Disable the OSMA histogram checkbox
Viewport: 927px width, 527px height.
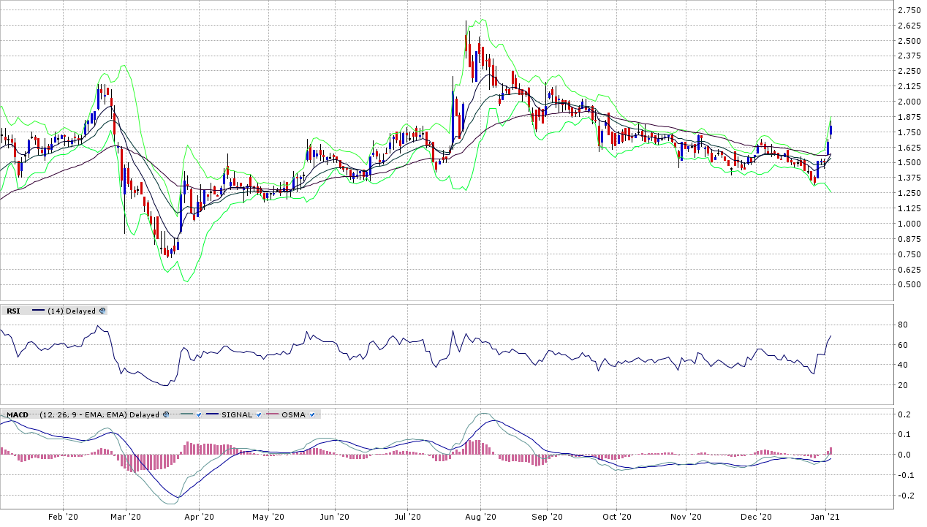(312, 414)
